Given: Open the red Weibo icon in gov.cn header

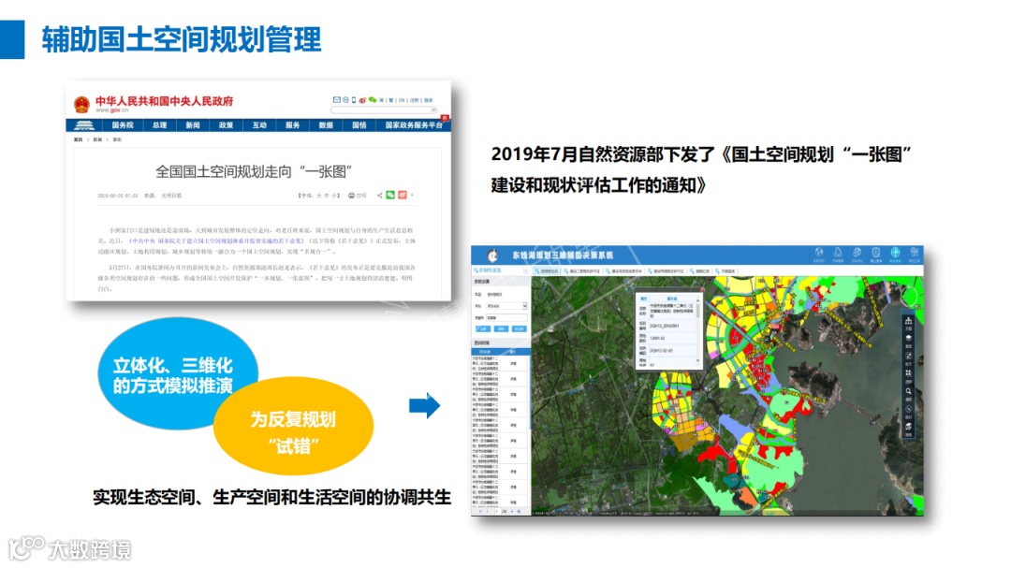Looking at the screenshot, I should click(362, 100).
